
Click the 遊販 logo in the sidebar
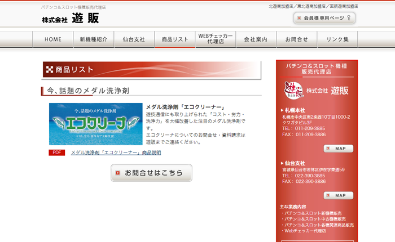pyautogui.click(x=293, y=90)
